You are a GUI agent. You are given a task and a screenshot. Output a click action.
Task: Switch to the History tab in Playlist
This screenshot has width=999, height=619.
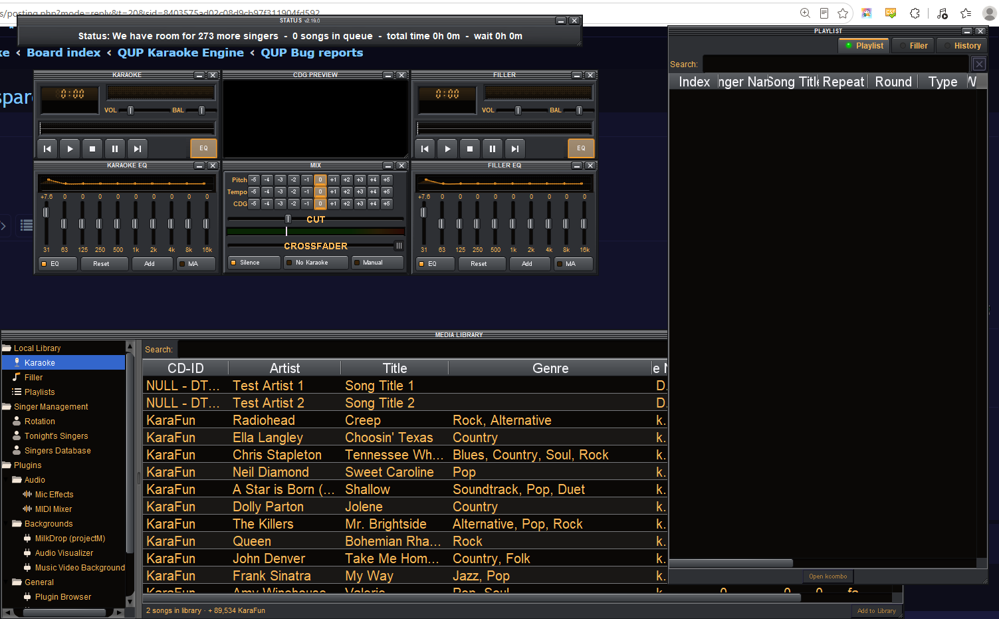(x=962, y=46)
